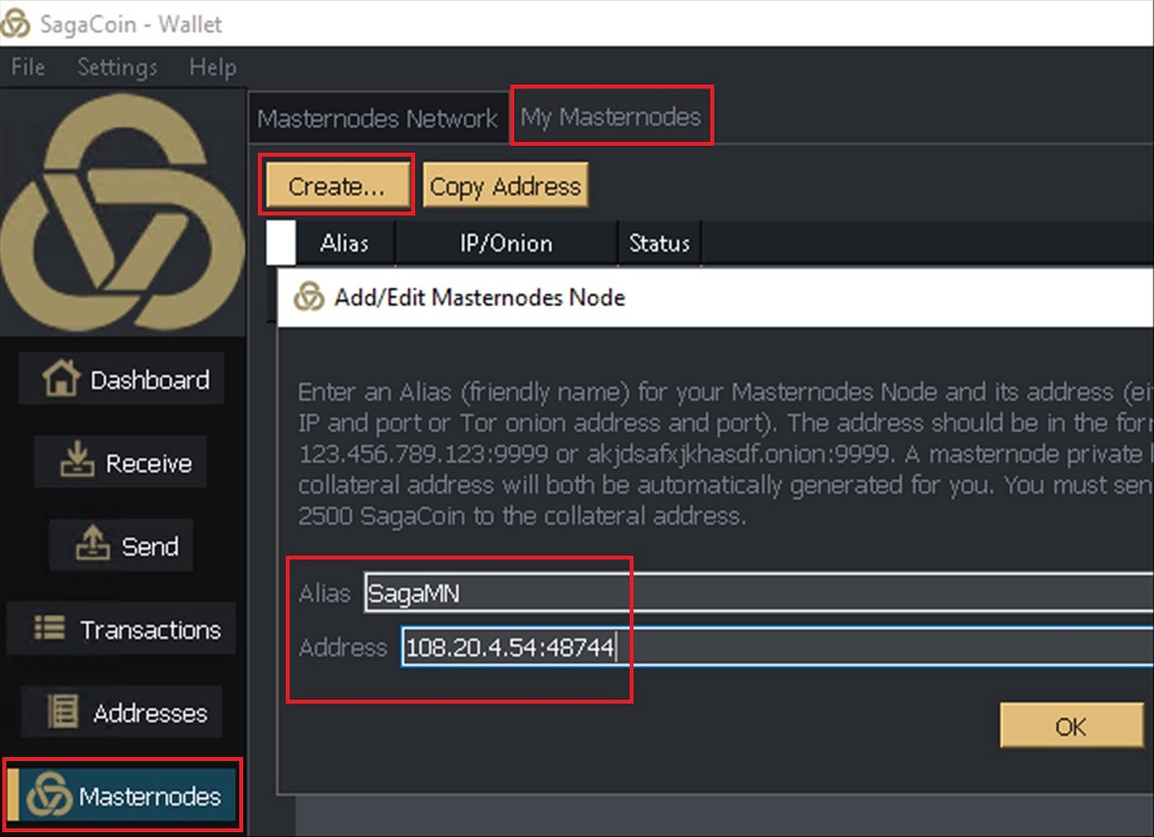Image resolution: width=1154 pixels, height=837 pixels.
Task: Select the Masternodes sidebar item
Action: (122, 795)
